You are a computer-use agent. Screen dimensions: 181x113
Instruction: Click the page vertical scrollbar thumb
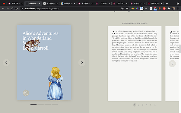(180, 49)
